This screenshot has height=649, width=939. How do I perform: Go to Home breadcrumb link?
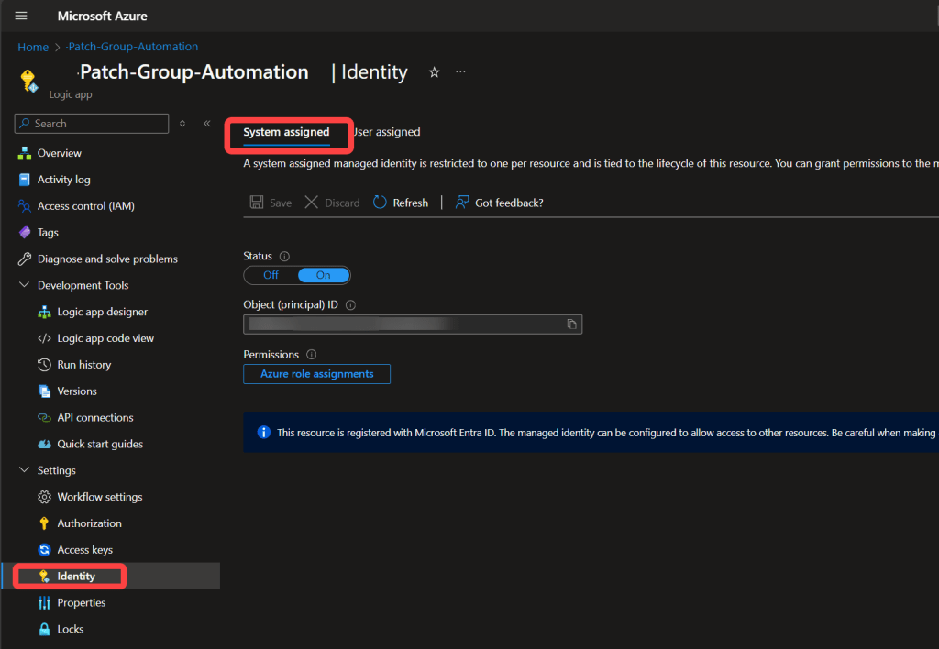33,47
